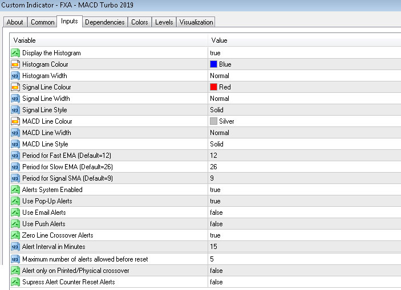This screenshot has width=401, height=290.
Task: Click the Variable column header
Action: [108, 40]
